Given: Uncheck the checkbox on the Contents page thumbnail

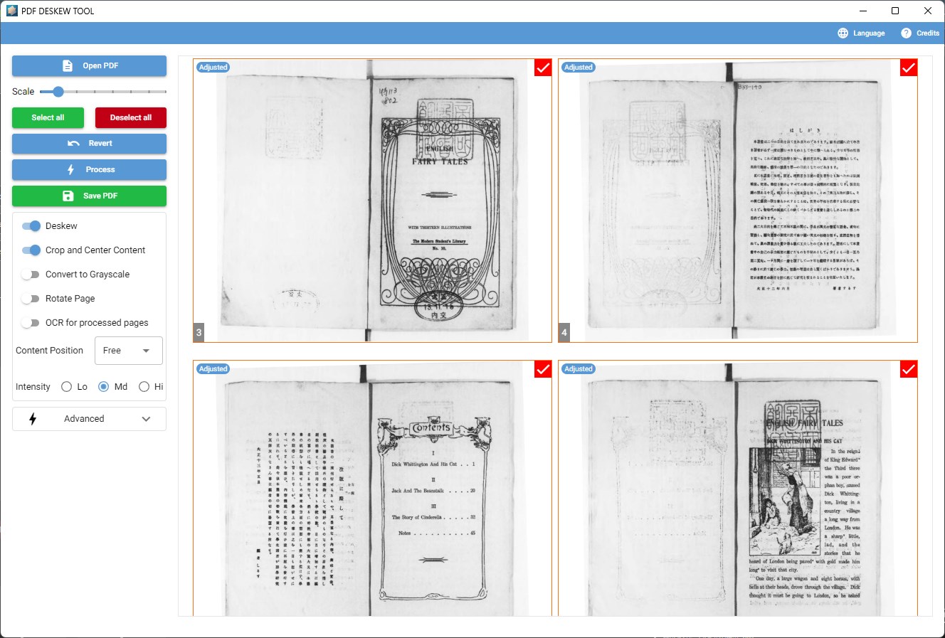Looking at the screenshot, I should click(x=543, y=369).
